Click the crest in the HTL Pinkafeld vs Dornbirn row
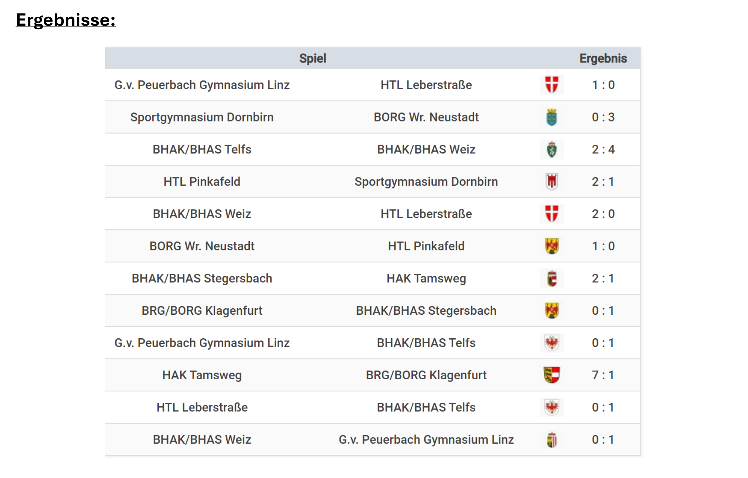The height and width of the screenshot is (478, 748). pos(551,182)
